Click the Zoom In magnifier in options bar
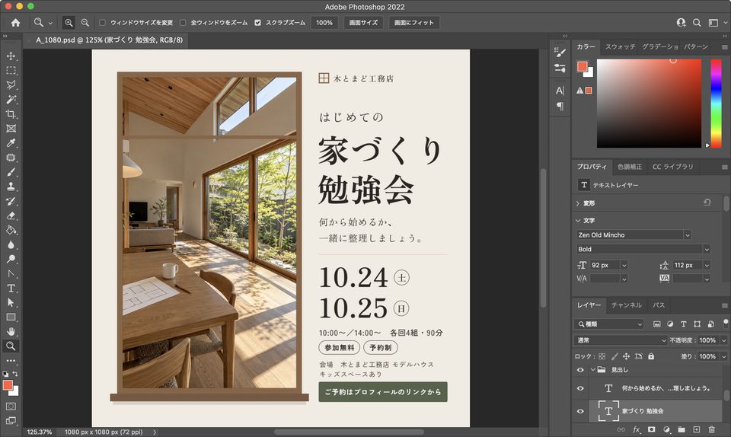The width and height of the screenshot is (731, 437). tap(69, 22)
